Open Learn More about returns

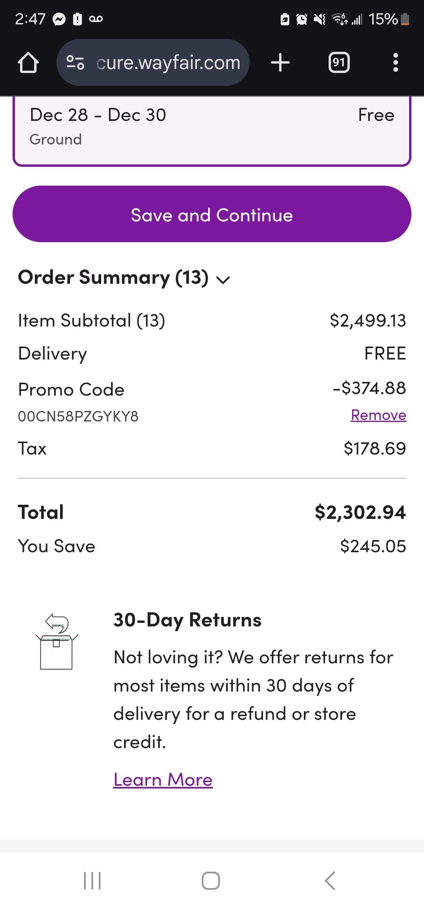(x=163, y=779)
